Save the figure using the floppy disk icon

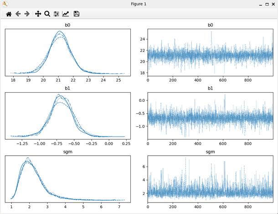click(x=77, y=14)
